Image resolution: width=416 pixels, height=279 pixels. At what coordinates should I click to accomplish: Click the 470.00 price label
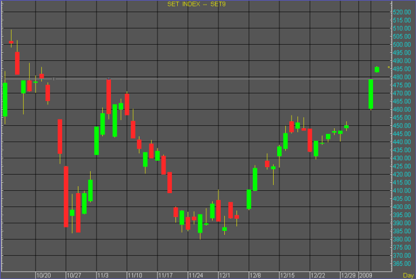pyautogui.click(x=402, y=93)
